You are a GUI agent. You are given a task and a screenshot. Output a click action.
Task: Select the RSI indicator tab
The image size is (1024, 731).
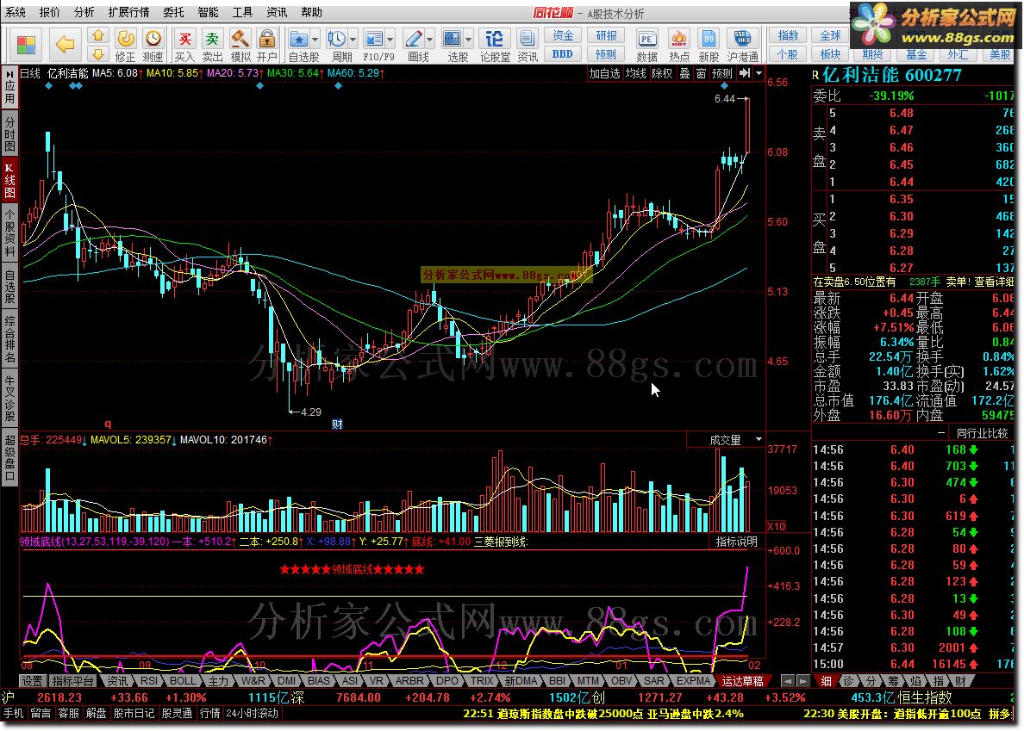pos(149,681)
